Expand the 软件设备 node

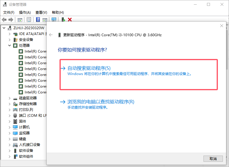[x=10, y=151]
